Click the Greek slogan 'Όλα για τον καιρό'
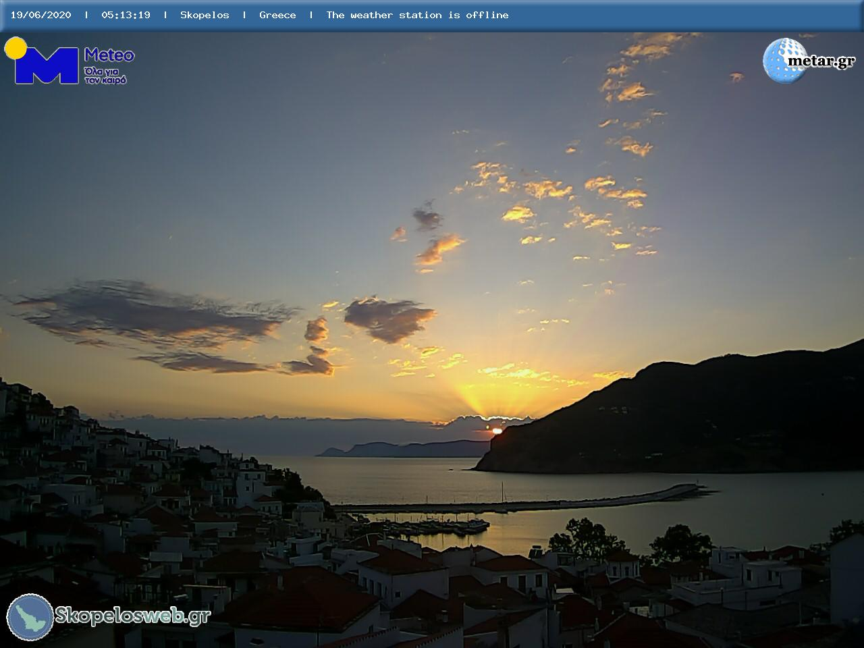 pos(105,75)
